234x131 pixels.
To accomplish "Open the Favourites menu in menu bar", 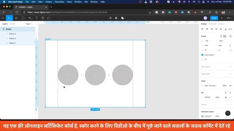I will 59,2.
